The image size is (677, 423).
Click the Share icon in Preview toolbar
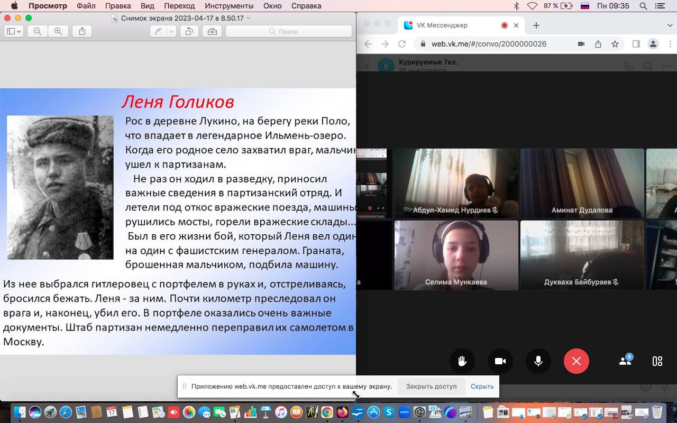click(x=82, y=32)
